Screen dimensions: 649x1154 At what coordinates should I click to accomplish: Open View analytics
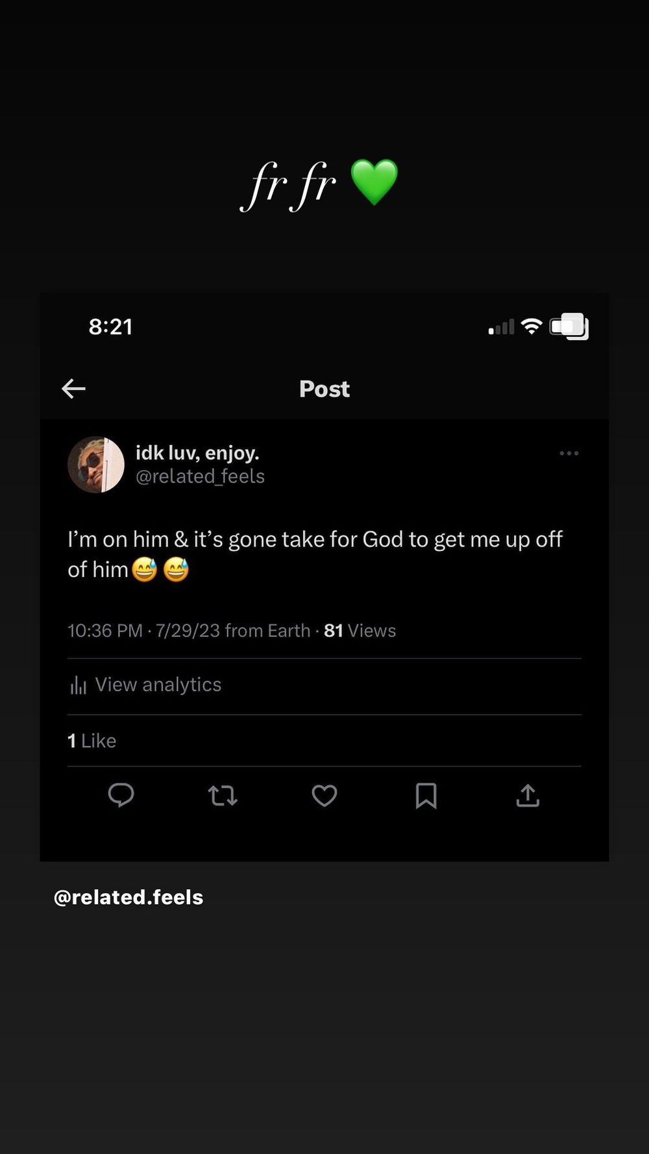click(x=146, y=685)
